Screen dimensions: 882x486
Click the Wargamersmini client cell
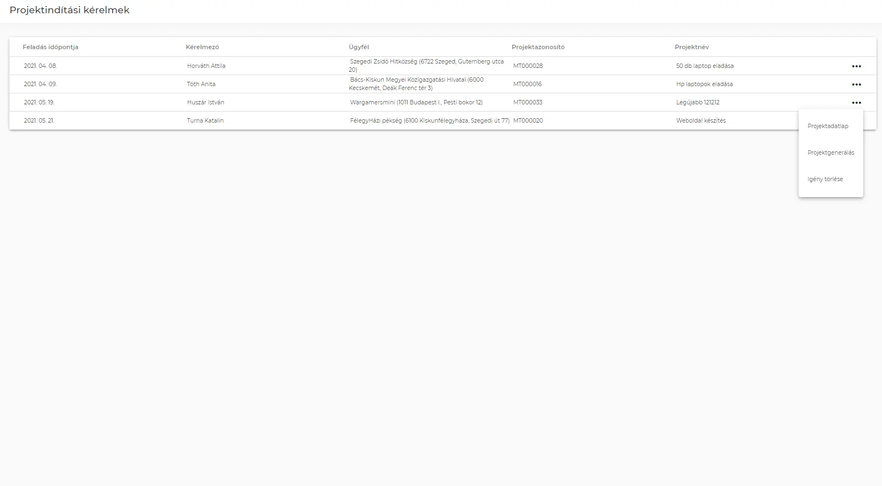click(416, 103)
